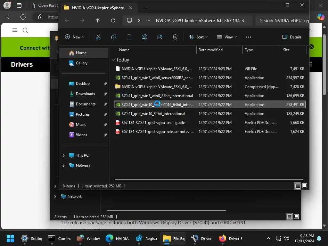Click the Paste clipboard icon
Image resolution: width=328 pixels, height=246 pixels.
[x=129, y=37]
